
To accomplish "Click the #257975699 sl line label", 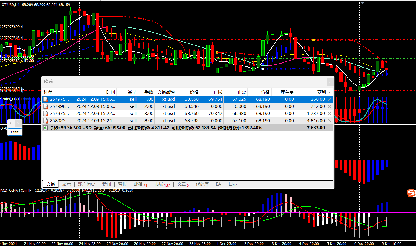I will click(x=11, y=27).
